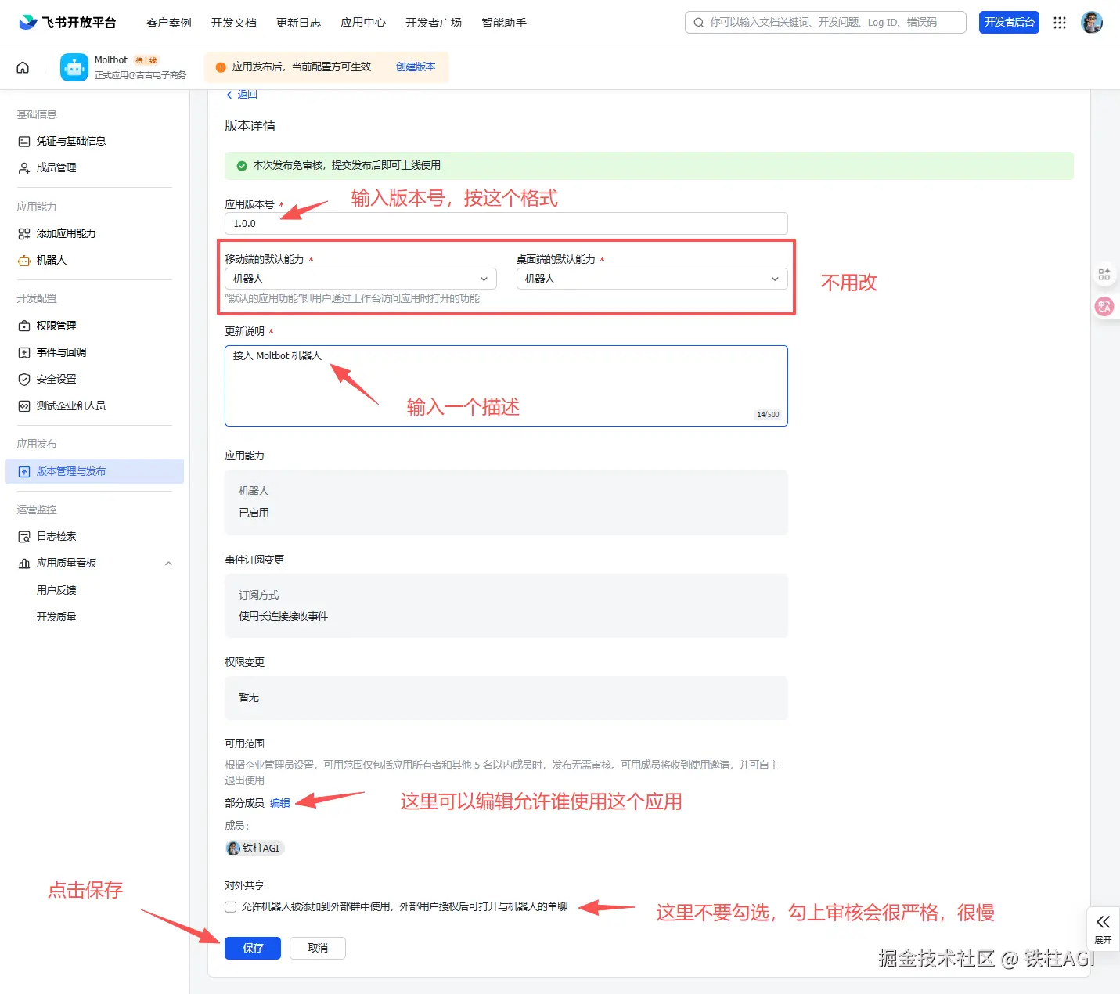
Task: Click the 返回 back link
Action: pyautogui.click(x=242, y=94)
